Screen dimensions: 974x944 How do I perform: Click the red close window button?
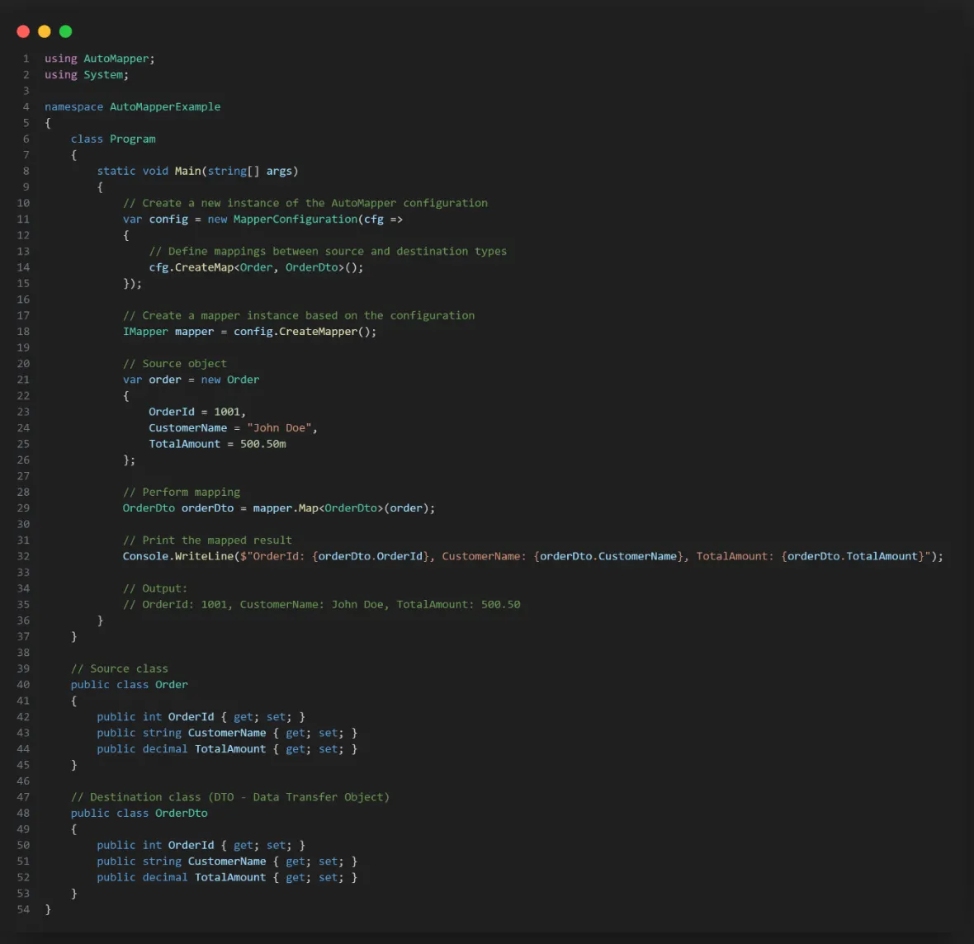click(23, 31)
